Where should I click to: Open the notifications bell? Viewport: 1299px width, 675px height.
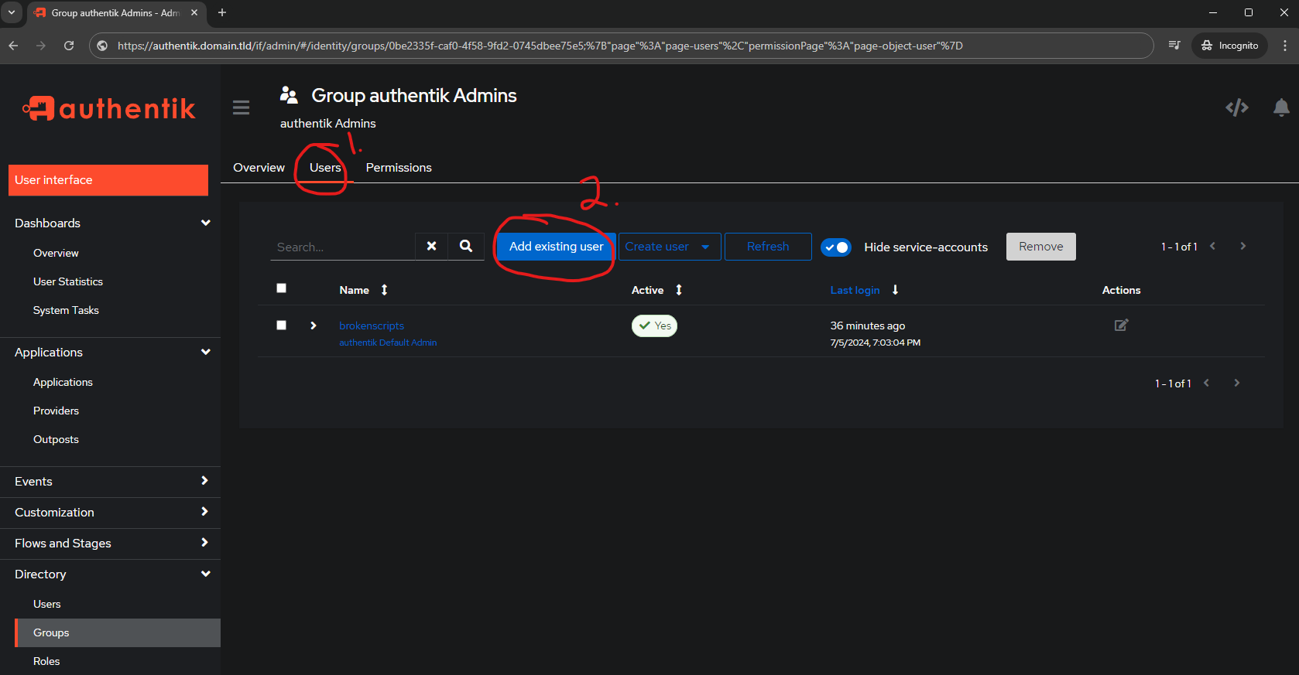pyautogui.click(x=1281, y=107)
